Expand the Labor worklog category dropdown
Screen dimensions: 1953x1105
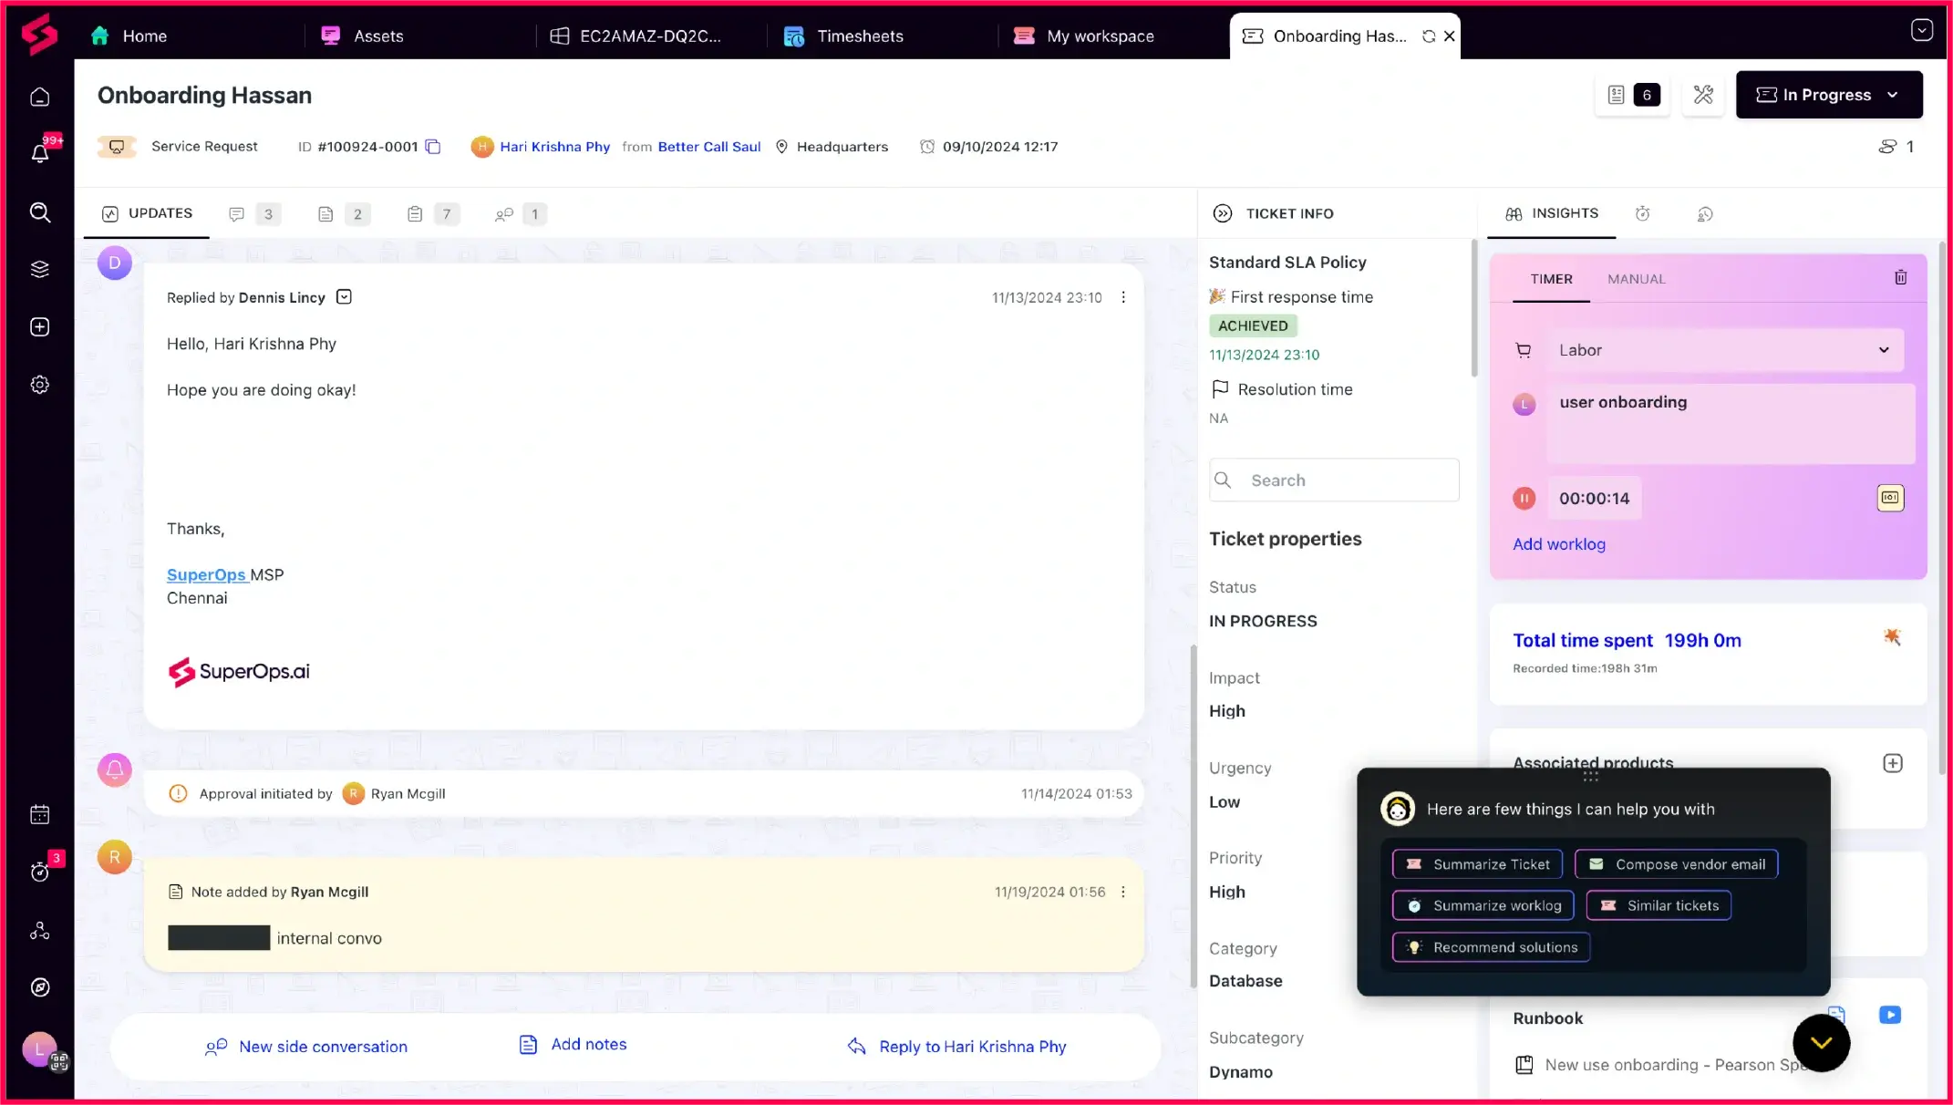coord(1884,350)
